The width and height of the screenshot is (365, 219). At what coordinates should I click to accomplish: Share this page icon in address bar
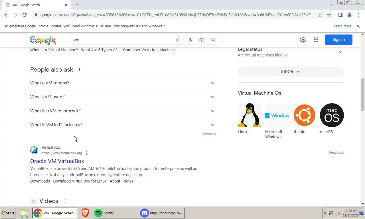320,15
